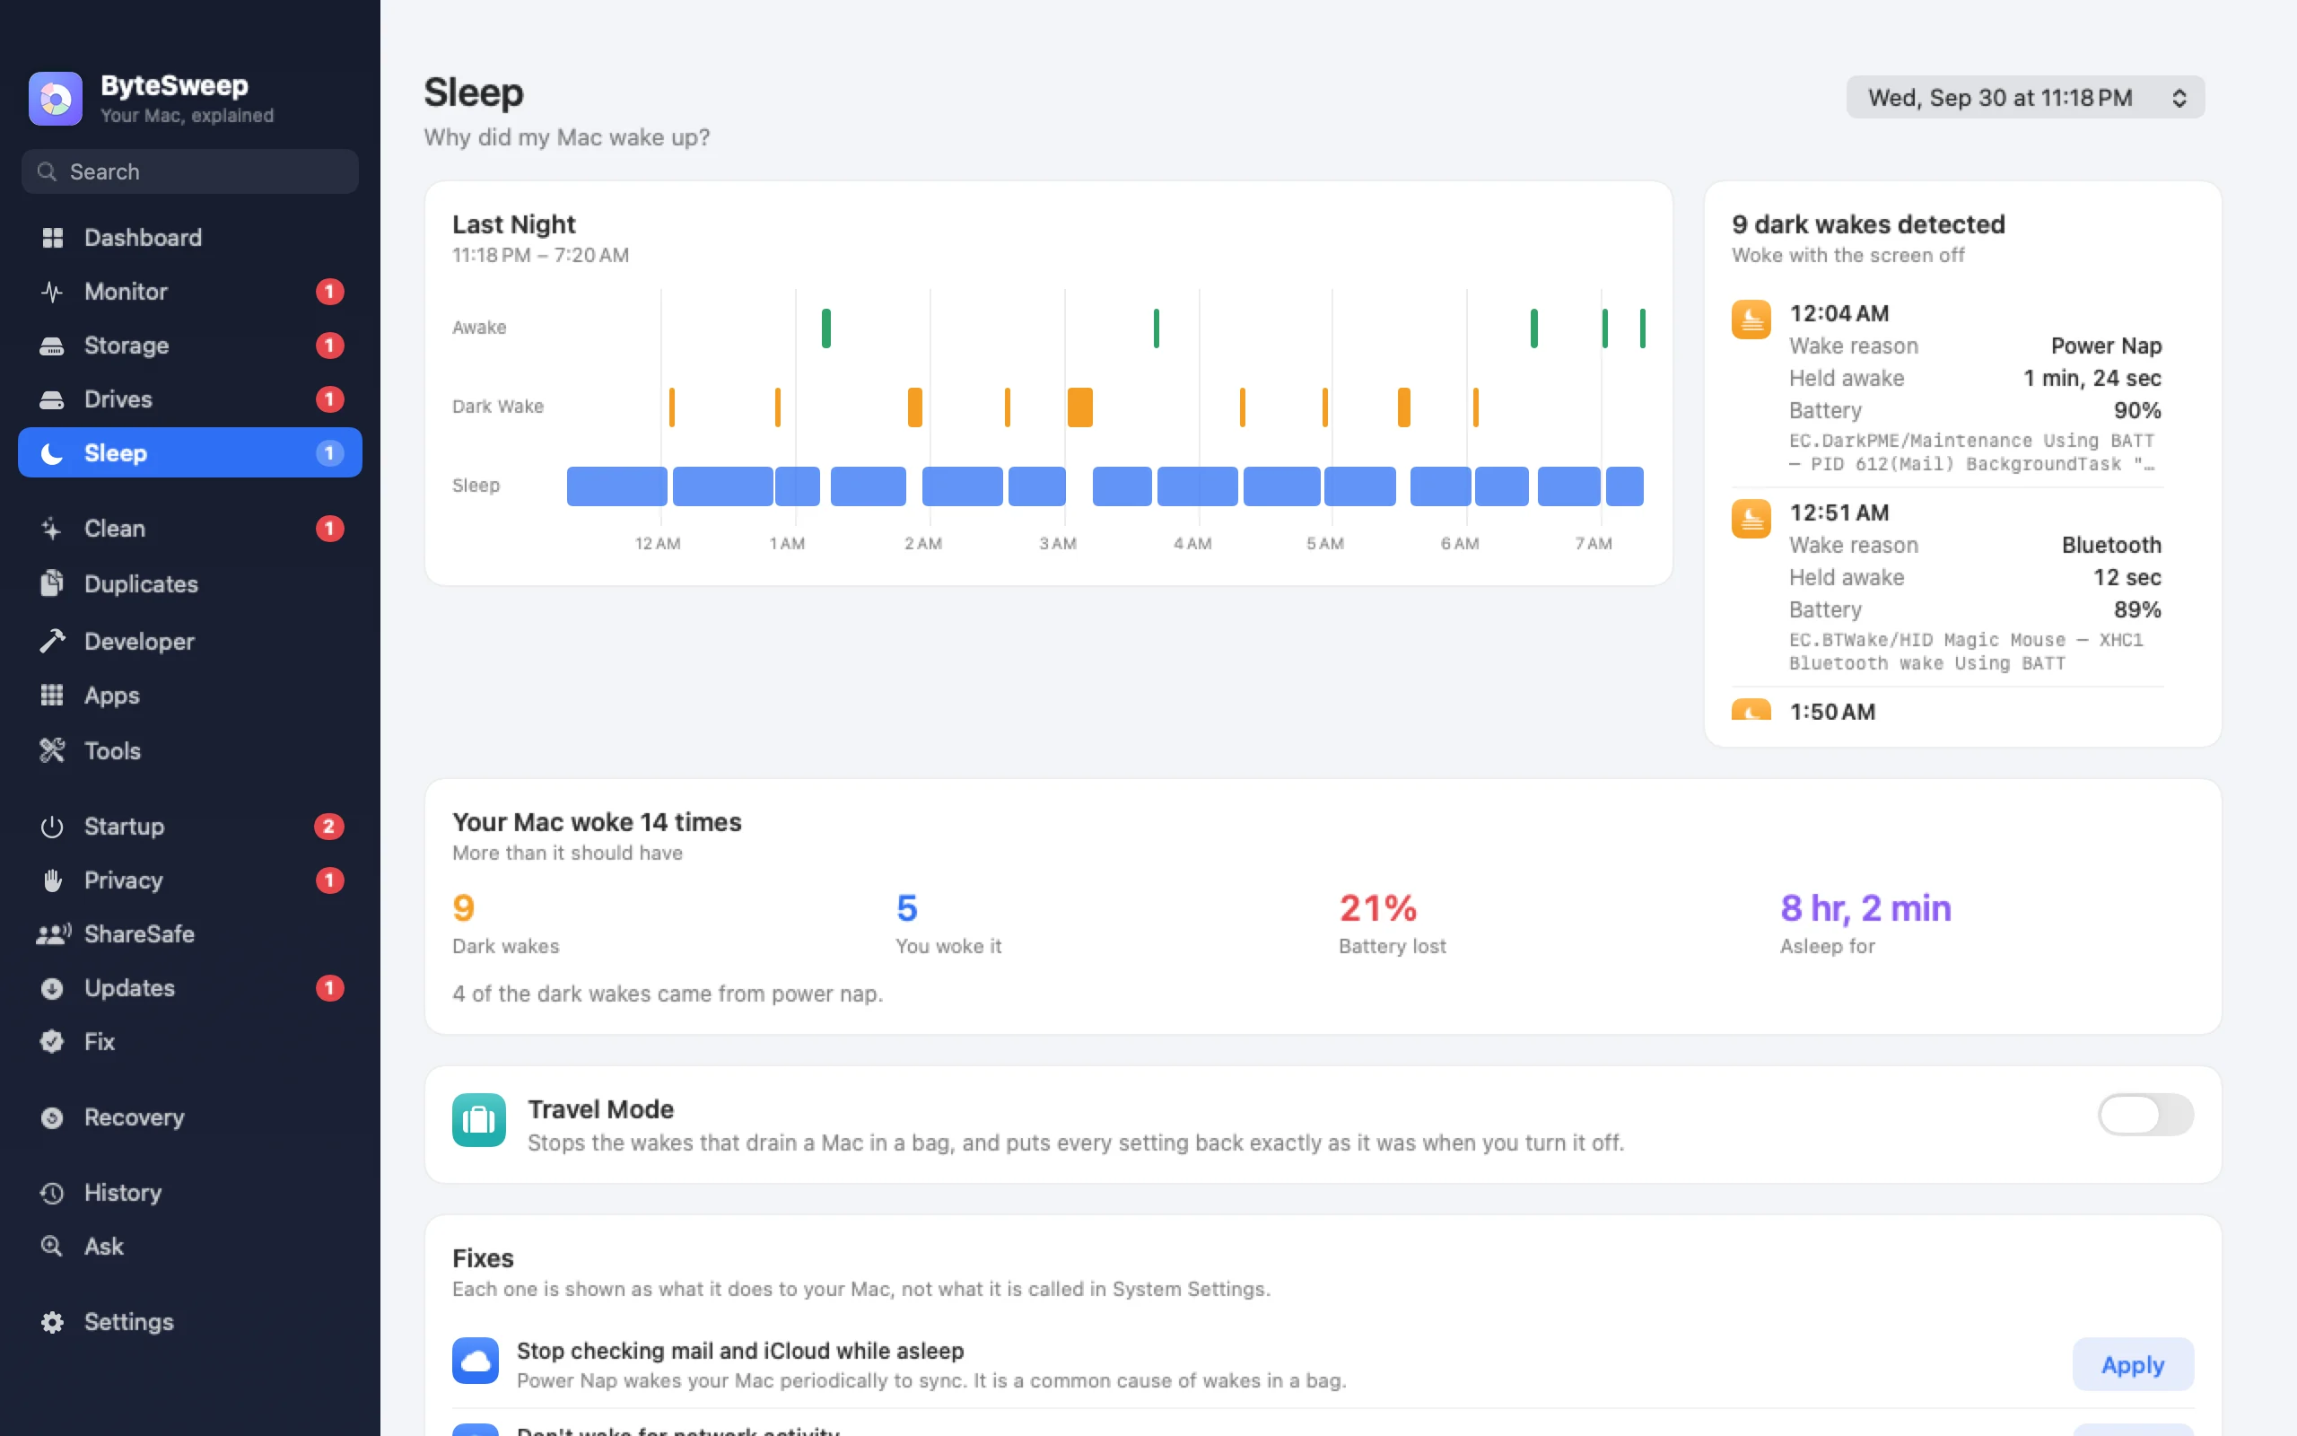Viewport: 2297px width, 1436px height.
Task: Select the Recovery icon in sidebar
Action: coord(52,1118)
